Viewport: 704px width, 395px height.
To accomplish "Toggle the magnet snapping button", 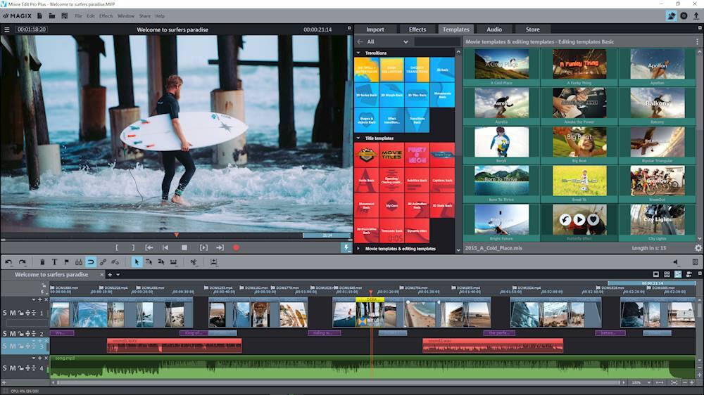I will (91, 262).
